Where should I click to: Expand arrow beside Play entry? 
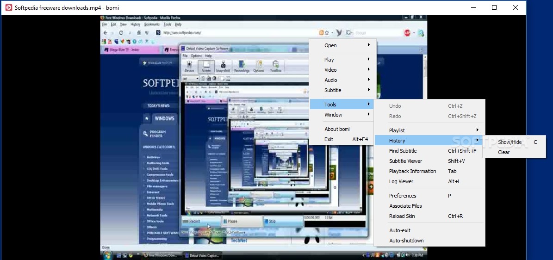point(368,59)
